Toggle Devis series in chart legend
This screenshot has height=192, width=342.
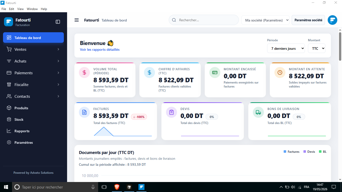(x=309, y=152)
